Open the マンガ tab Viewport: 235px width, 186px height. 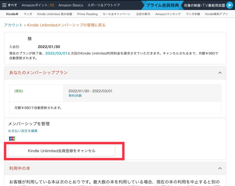coord(28,14)
